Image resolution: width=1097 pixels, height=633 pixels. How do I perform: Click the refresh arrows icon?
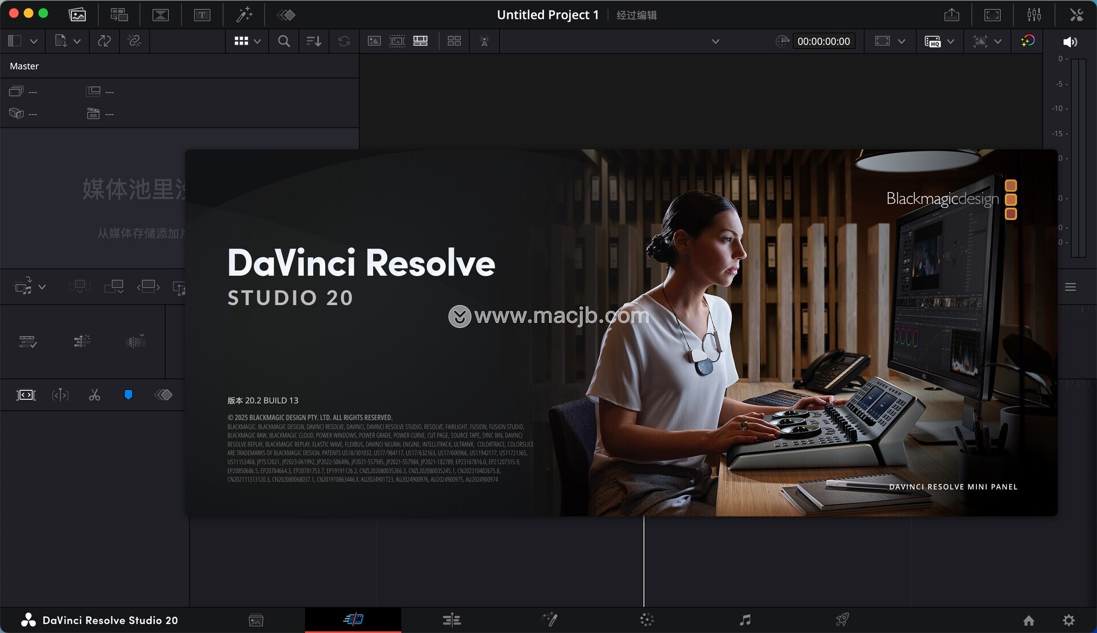(344, 41)
